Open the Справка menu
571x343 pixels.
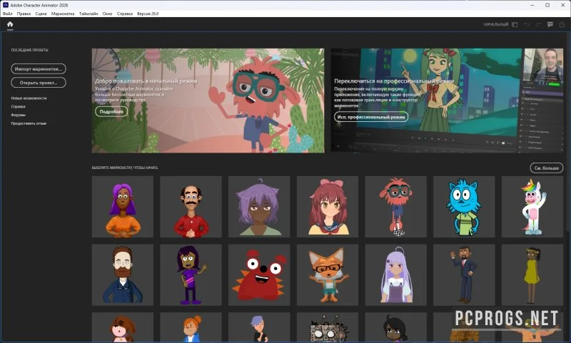(x=124, y=14)
